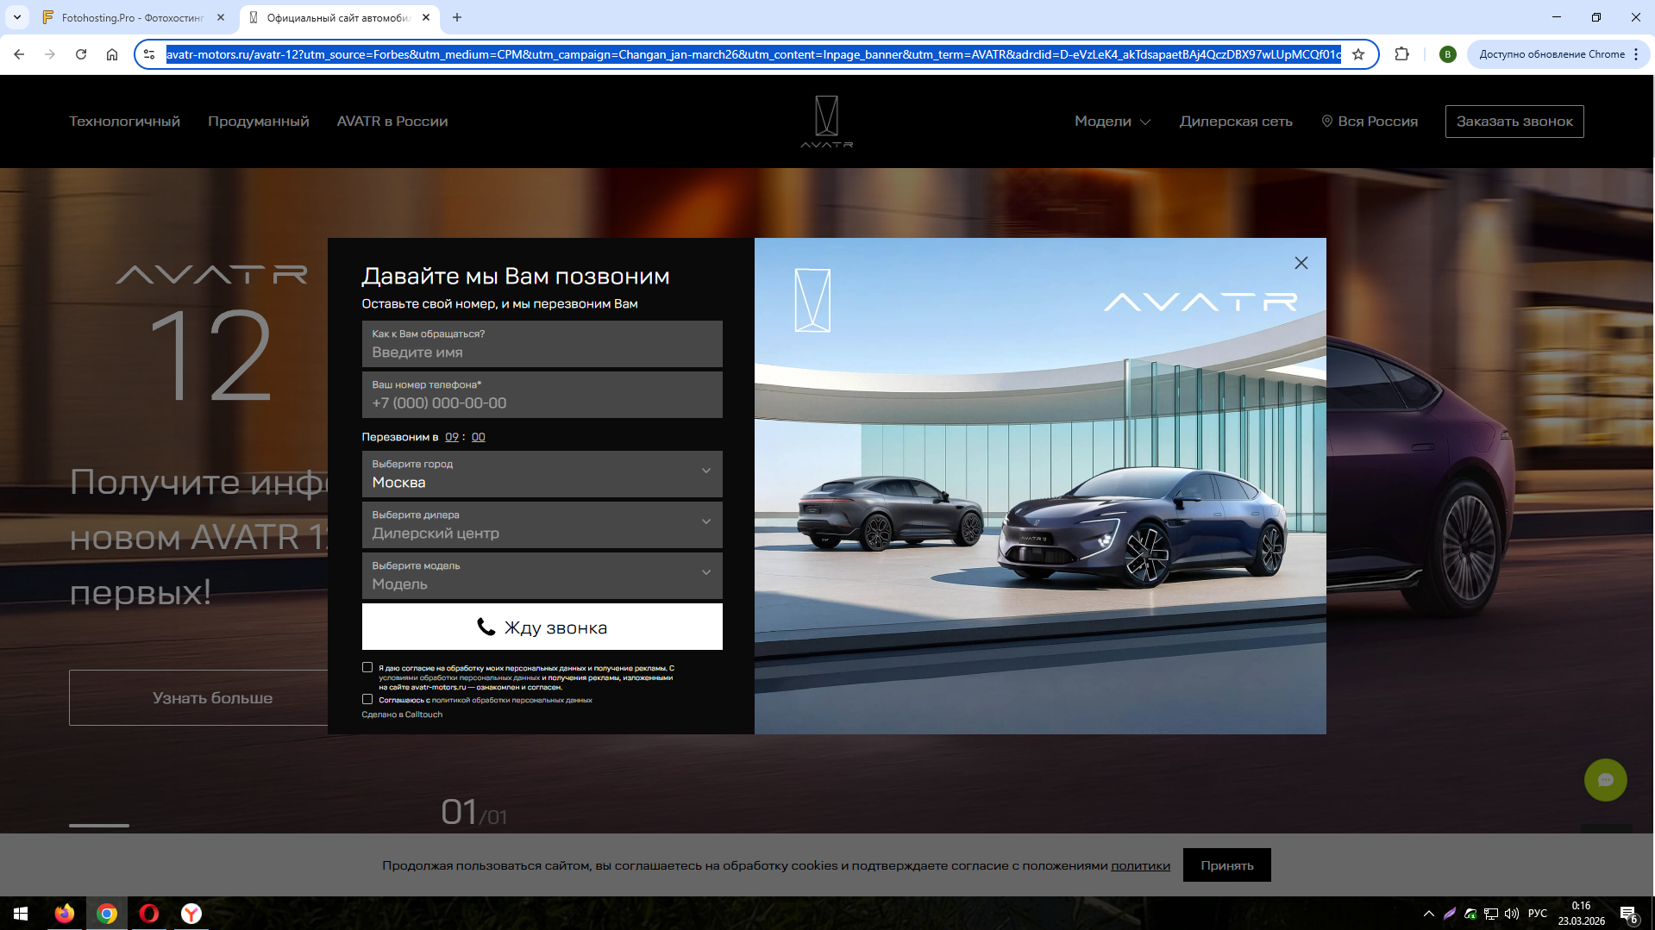Viewport: 1655px width, 930px height.
Task: Accept cookies with Принять button
Action: [1226, 865]
